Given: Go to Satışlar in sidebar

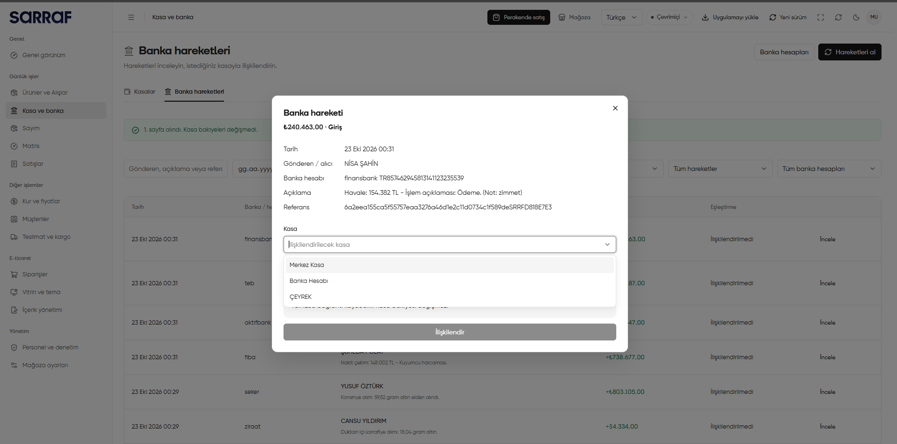Looking at the screenshot, I should tap(56, 164).
